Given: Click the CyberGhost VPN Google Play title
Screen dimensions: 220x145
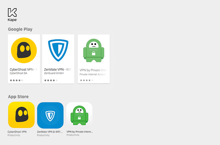Looking at the screenshot, I should coord(23,70).
